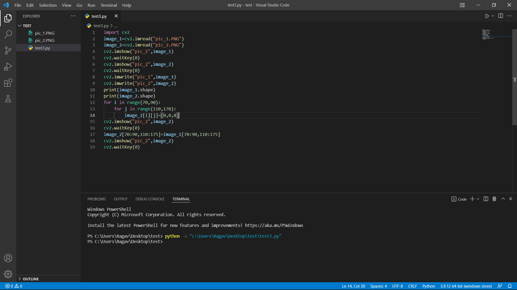
Task: Open the run button dropdown arrow
Action: click(493, 16)
